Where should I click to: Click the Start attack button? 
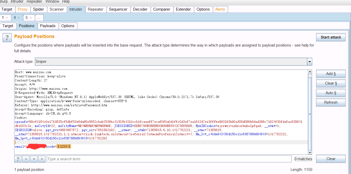(331, 37)
